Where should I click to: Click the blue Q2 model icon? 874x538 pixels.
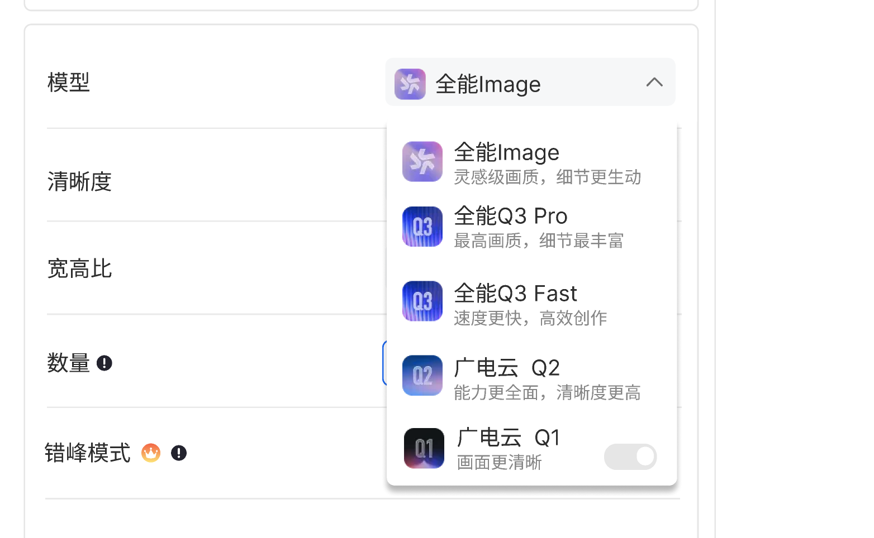[422, 376]
